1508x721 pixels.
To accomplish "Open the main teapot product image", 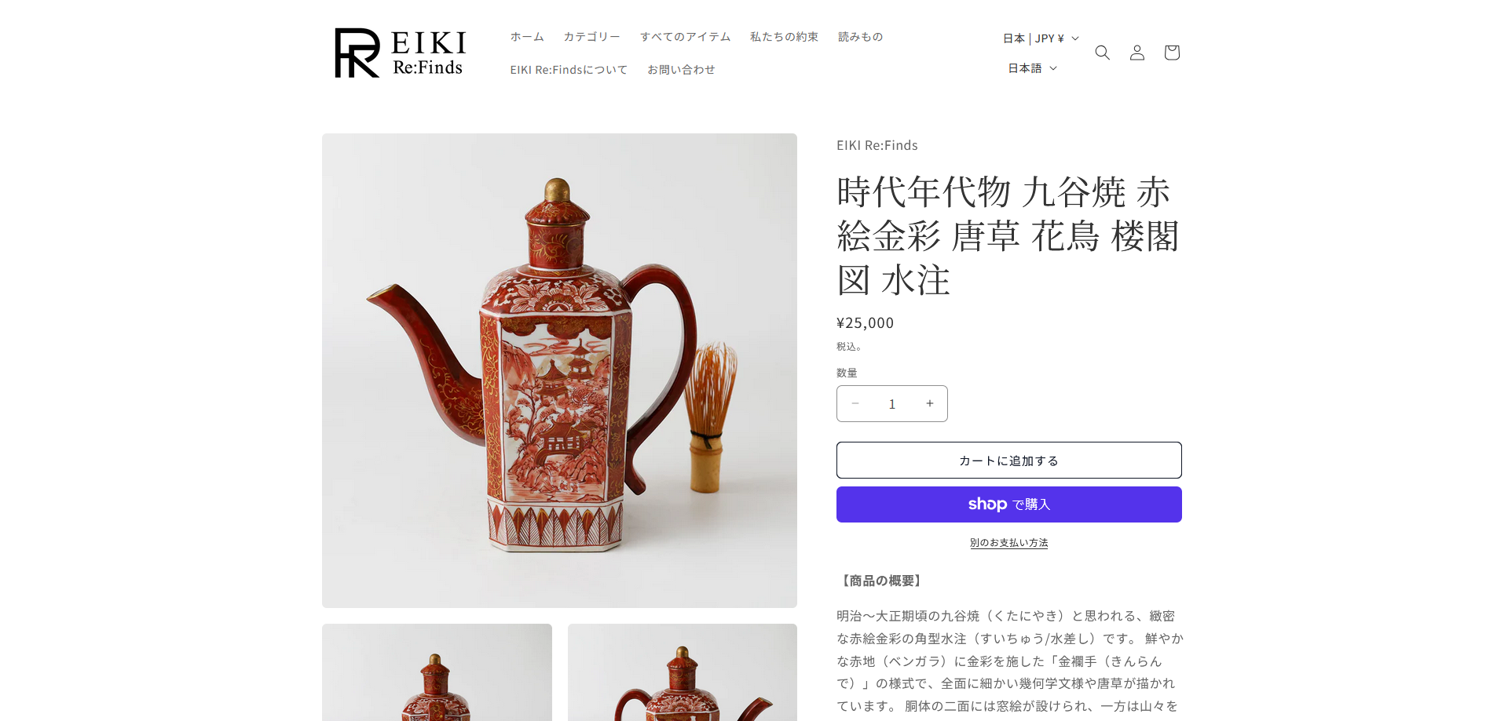I will [x=559, y=370].
